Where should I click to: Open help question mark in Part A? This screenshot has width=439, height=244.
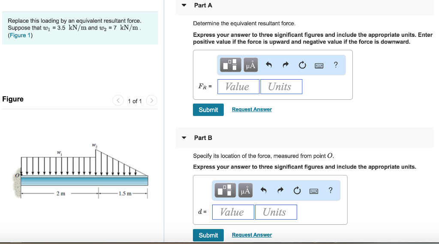point(336,65)
